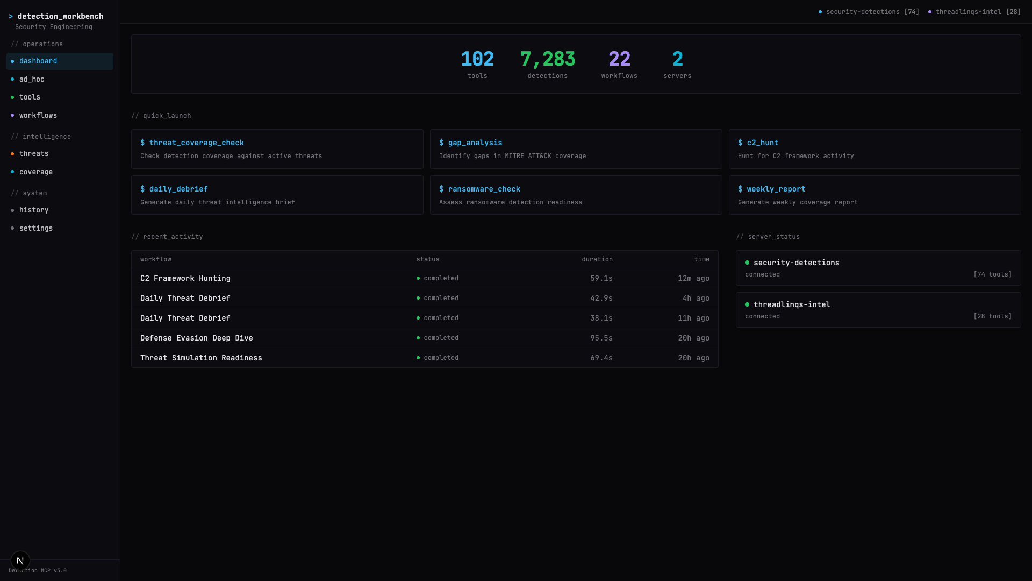Select the 22 workflows stat

(619, 65)
